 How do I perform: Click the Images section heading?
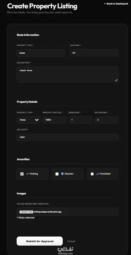click(21, 194)
